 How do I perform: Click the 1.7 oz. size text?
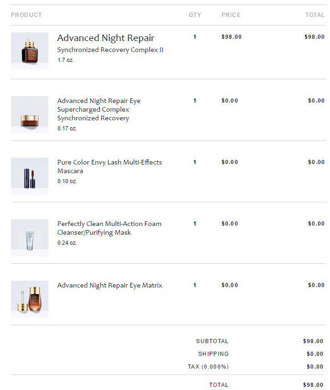coord(65,60)
